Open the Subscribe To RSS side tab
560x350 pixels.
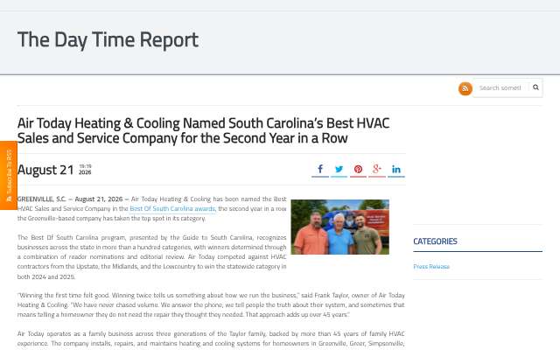[9, 175]
